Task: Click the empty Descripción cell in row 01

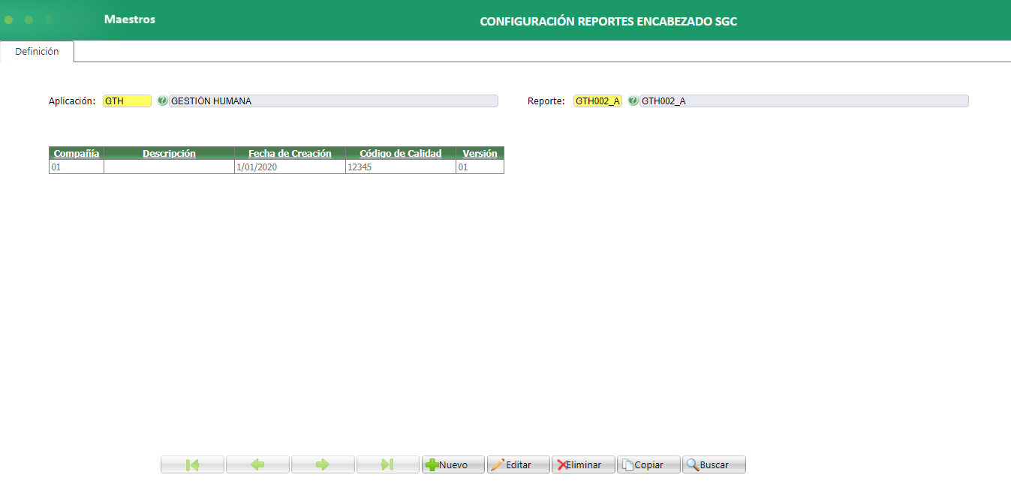Action: [x=169, y=167]
